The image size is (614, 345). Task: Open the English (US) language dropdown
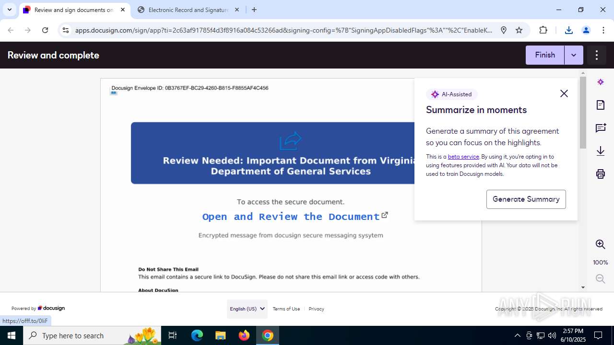[247, 309]
